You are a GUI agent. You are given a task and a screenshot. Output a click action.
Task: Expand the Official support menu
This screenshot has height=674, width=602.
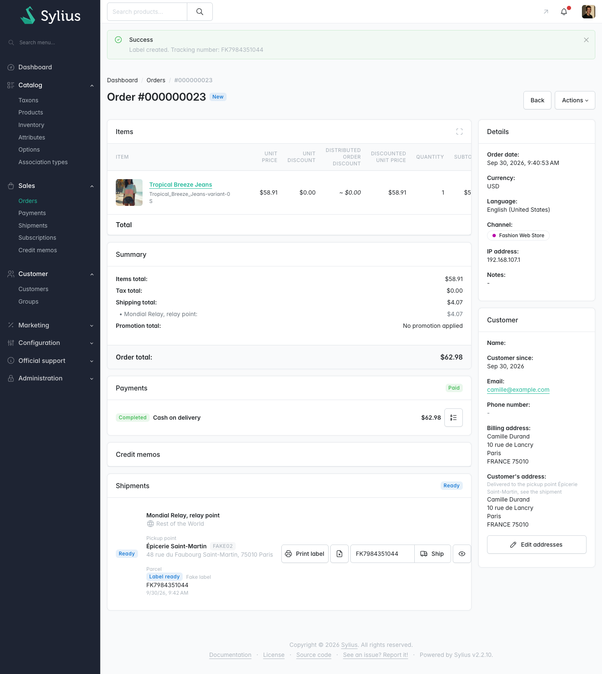click(x=50, y=361)
